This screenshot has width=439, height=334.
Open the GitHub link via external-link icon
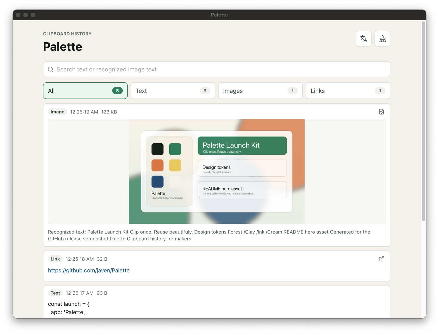381,259
